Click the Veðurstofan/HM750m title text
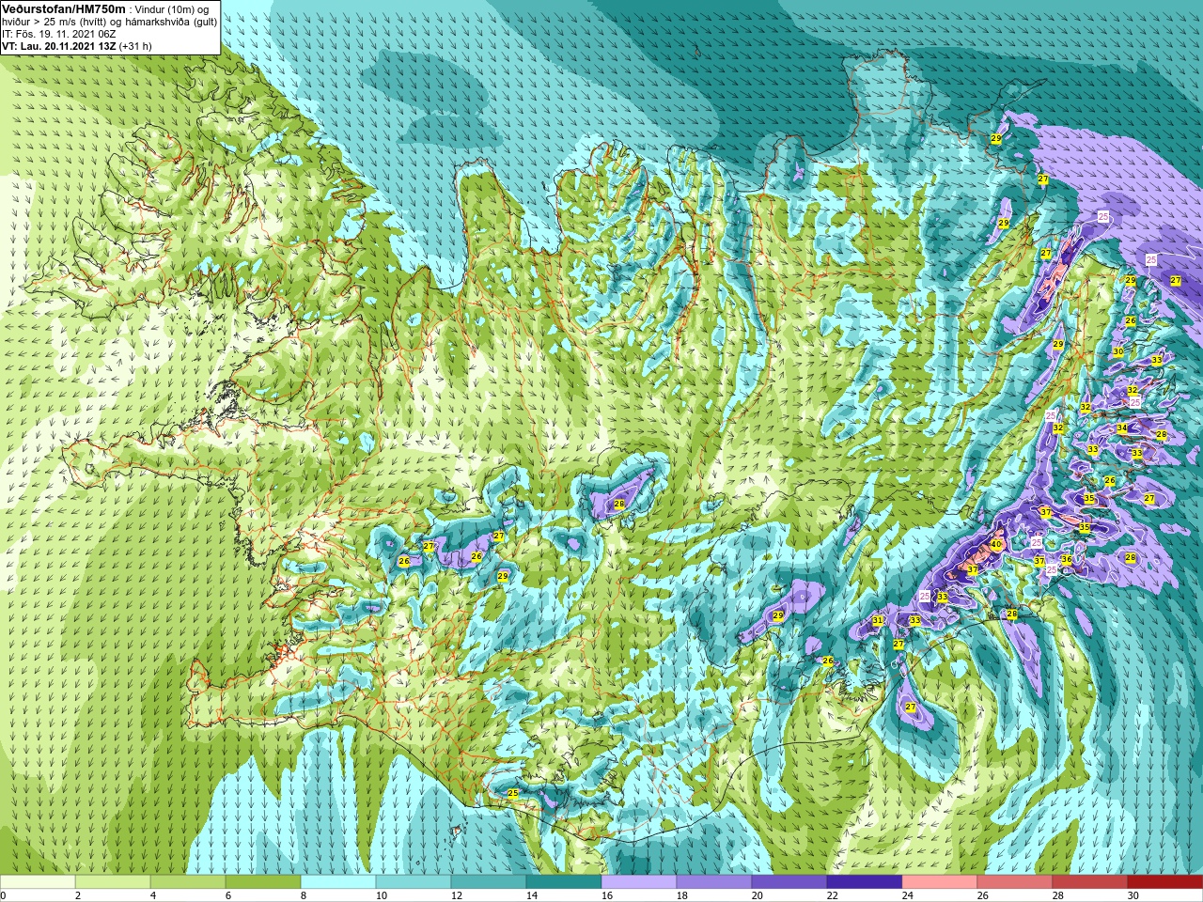This screenshot has height=902, width=1203. coord(63,8)
